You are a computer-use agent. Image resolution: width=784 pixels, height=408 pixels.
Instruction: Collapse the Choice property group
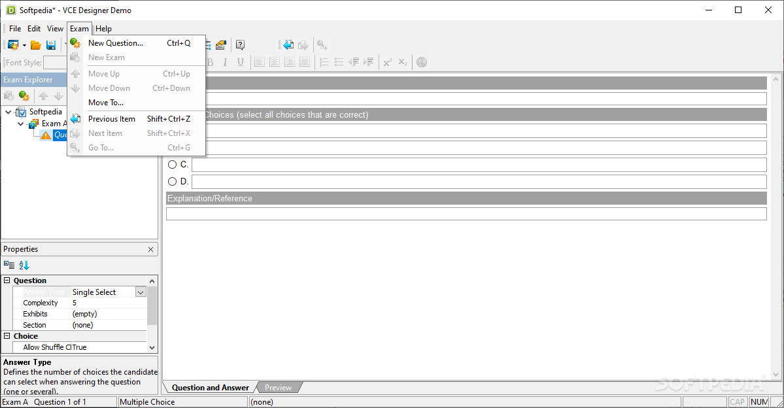[x=7, y=336]
